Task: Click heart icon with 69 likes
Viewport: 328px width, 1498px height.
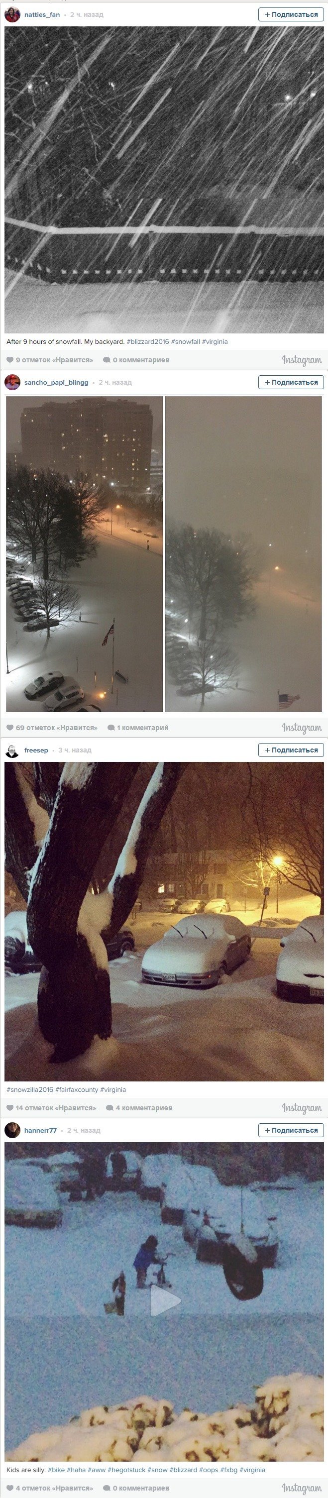Action: click(x=10, y=728)
